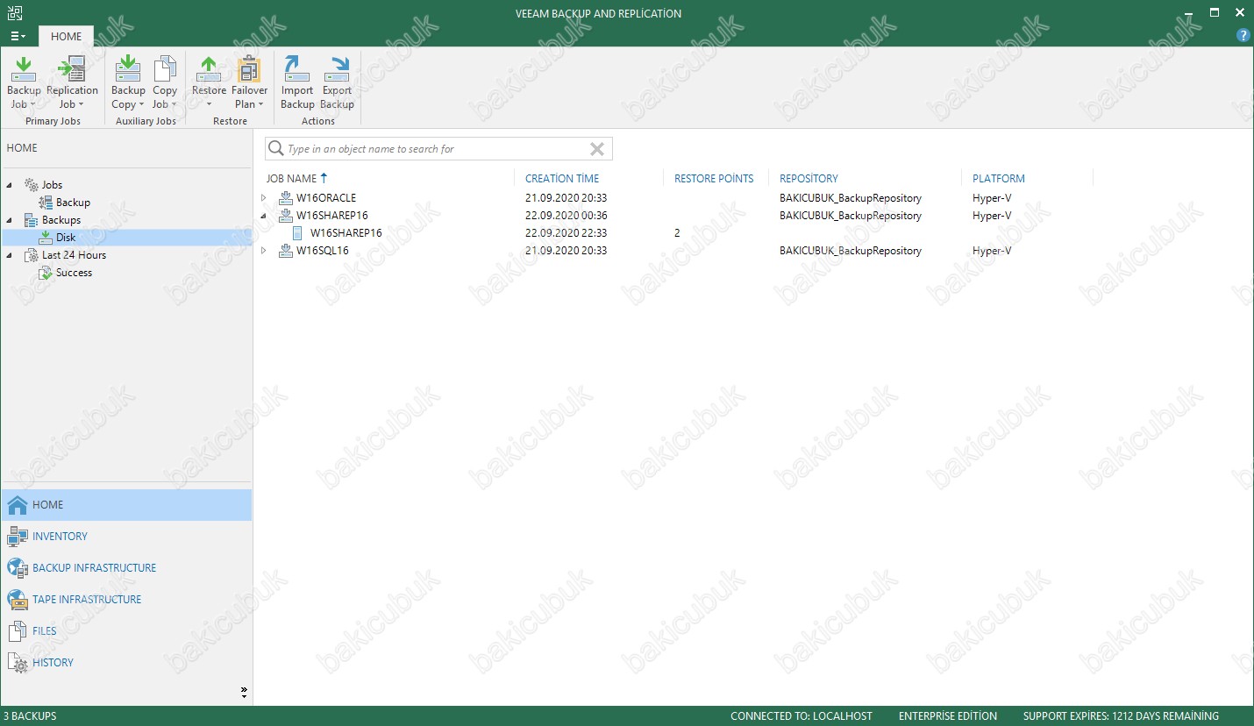Click ENTERPRISE EDITION status text
1254x726 pixels.
[948, 716]
